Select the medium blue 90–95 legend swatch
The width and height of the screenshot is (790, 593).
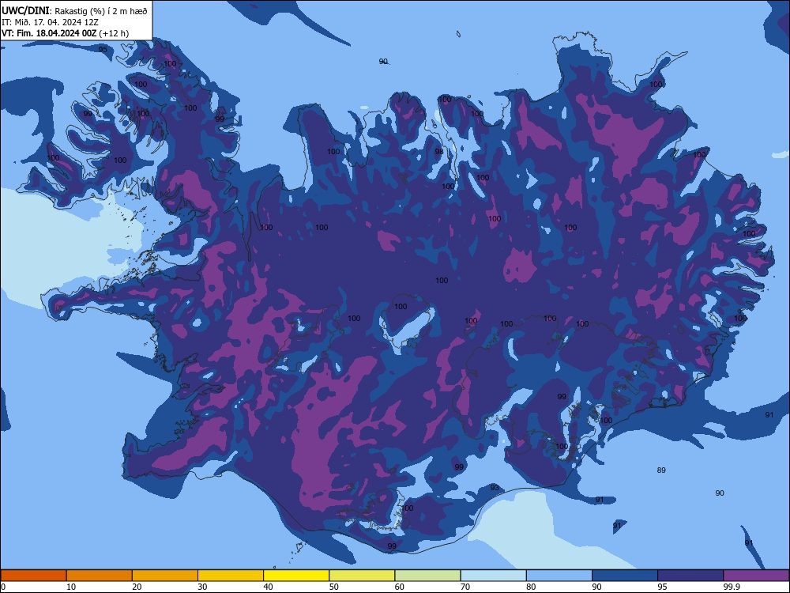(625, 576)
